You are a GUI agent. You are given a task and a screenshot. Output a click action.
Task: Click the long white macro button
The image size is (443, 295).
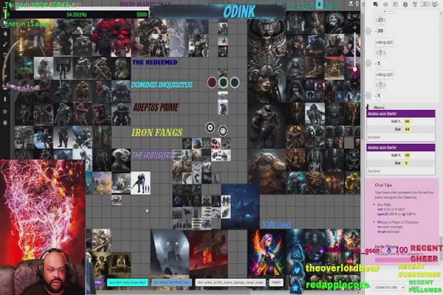pos(230,282)
